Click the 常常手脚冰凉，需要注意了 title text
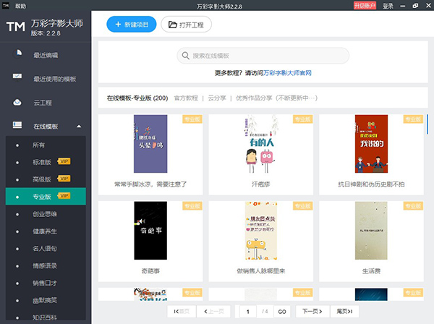434x324 pixels. click(150, 184)
